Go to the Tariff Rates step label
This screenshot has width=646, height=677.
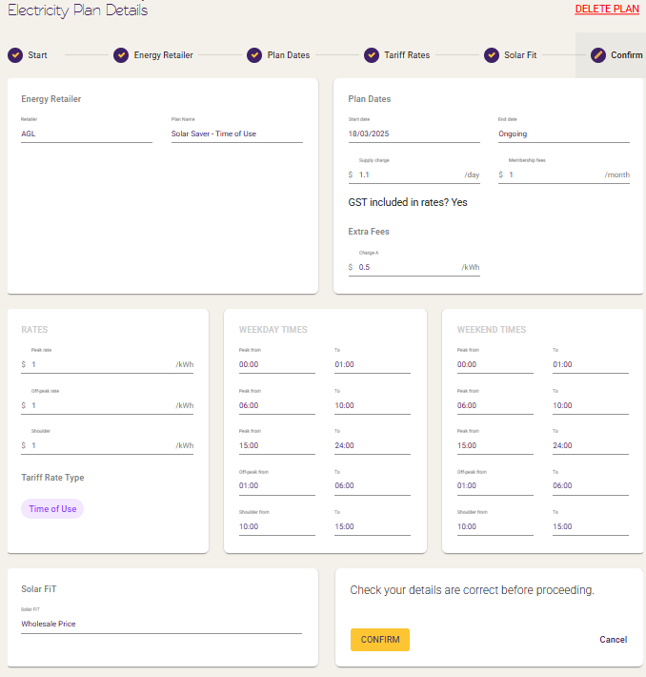click(x=407, y=55)
